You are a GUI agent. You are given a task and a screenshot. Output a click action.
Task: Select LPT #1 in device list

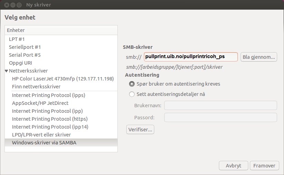pos(17,39)
